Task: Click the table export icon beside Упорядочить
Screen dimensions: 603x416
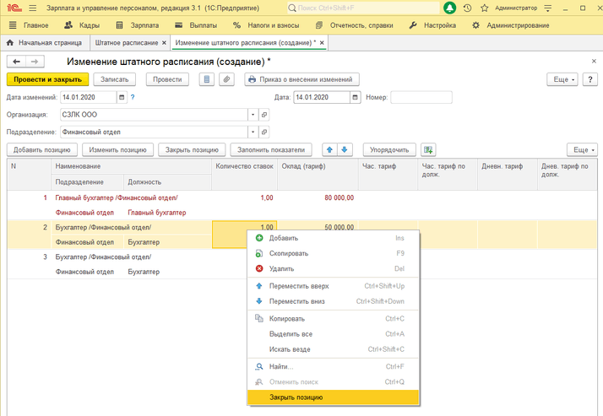Action: (428, 149)
